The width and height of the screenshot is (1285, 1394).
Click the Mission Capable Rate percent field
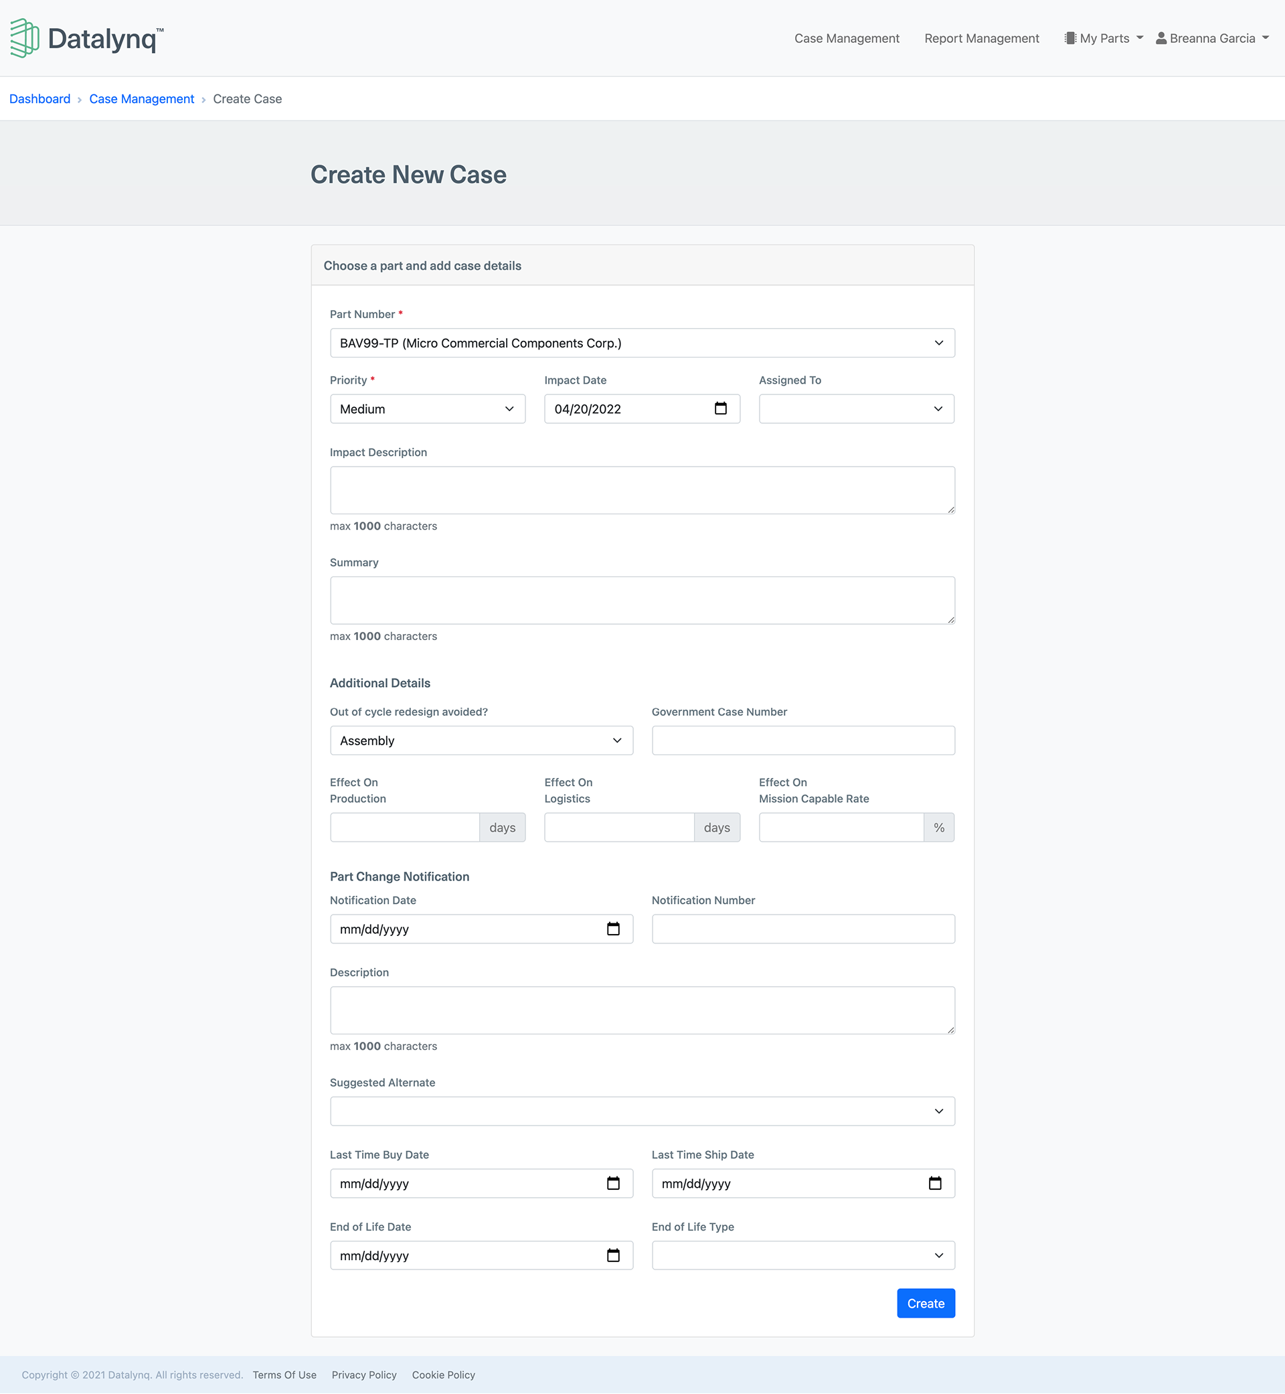[841, 828]
